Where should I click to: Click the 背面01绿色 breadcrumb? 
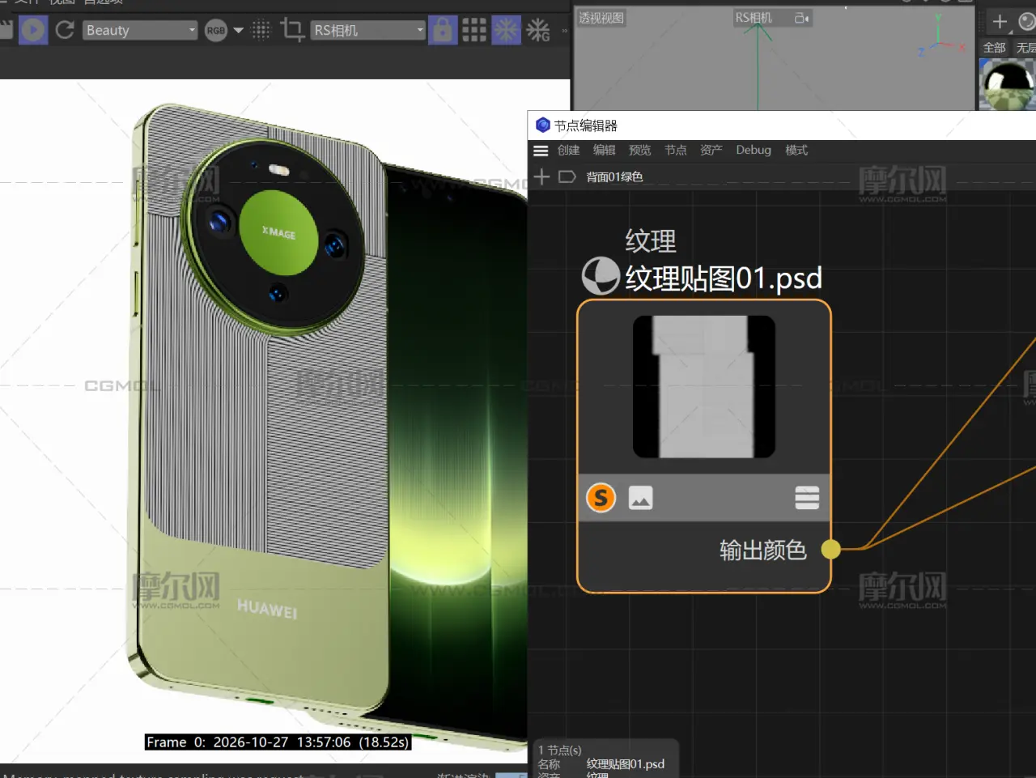614,176
